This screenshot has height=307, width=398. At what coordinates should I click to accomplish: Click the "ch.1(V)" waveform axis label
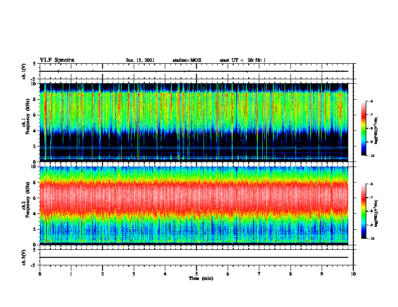pyautogui.click(x=24, y=71)
